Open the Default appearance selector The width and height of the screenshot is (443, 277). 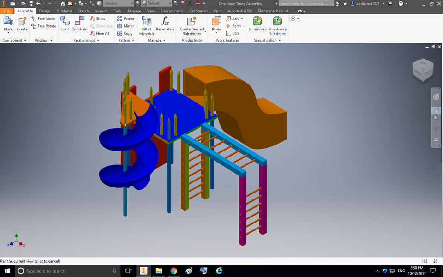(x=156, y=3)
